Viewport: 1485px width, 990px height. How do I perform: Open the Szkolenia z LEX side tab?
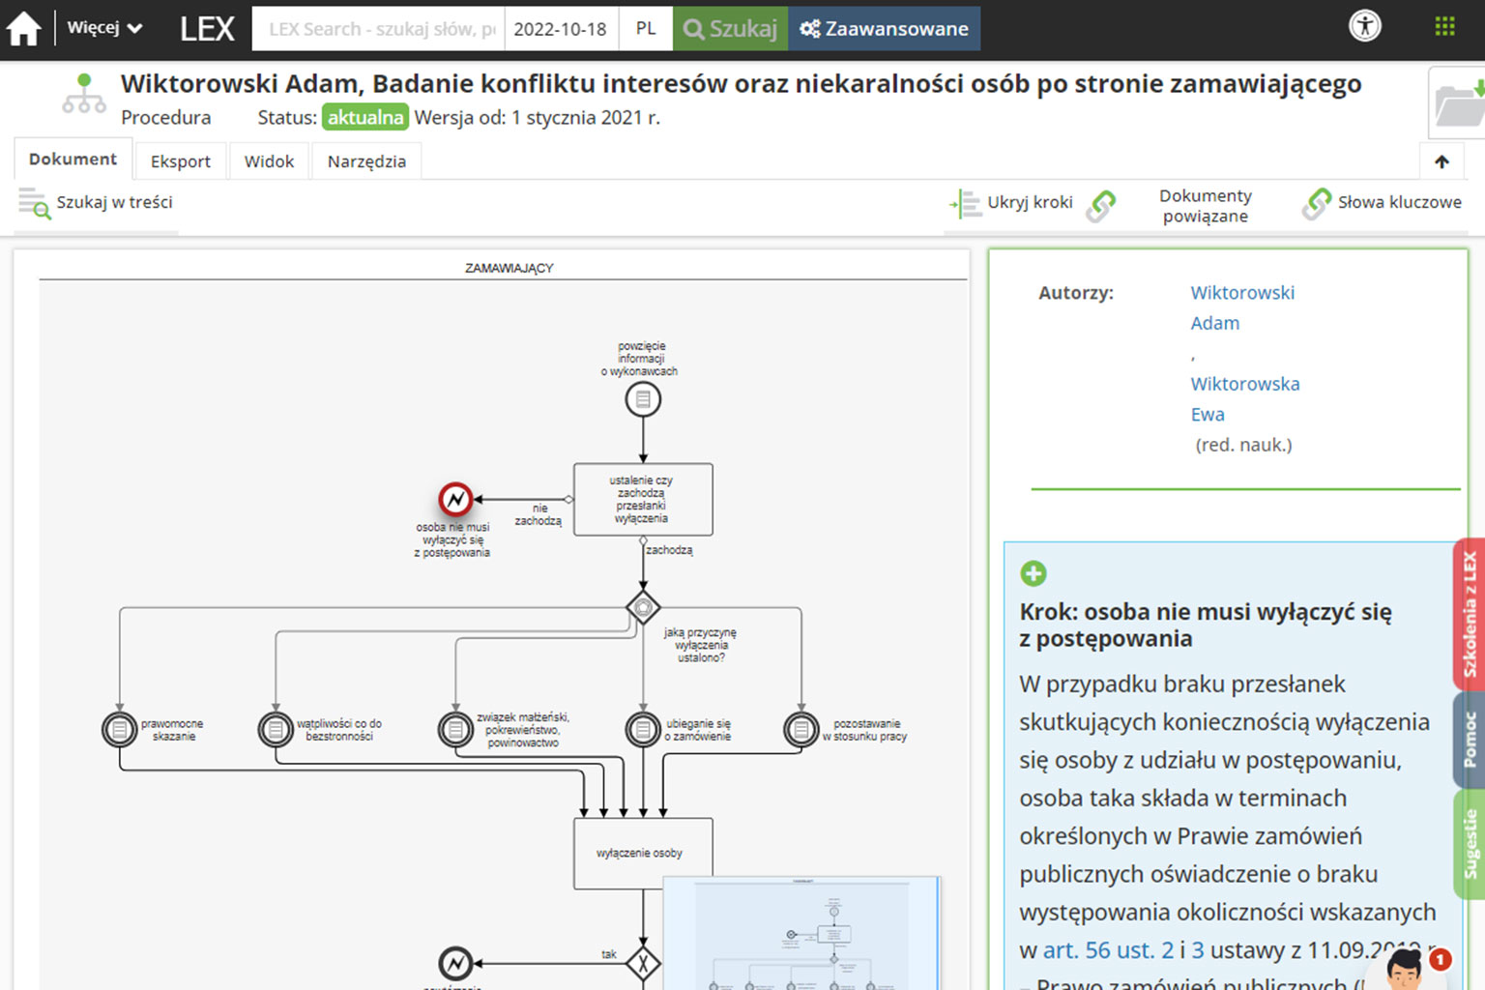coord(1469,614)
